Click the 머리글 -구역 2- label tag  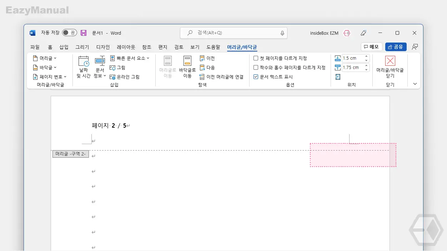click(71, 154)
